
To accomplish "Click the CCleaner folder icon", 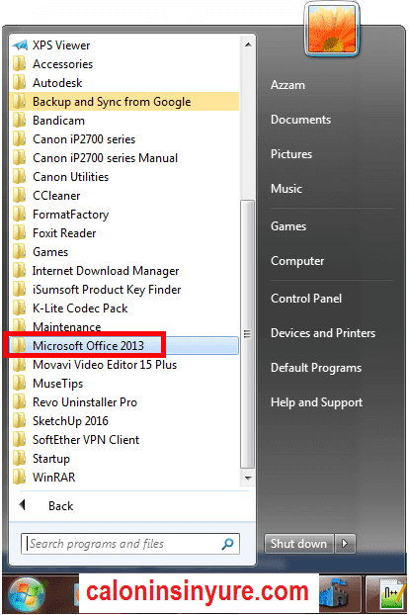I will (20, 196).
